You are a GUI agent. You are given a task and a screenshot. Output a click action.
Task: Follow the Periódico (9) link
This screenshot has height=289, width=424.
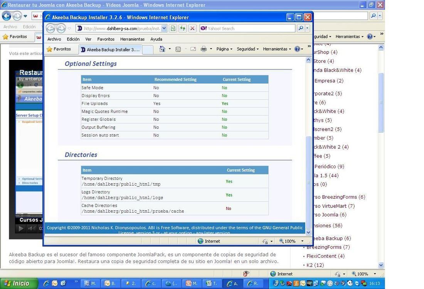tap(329, 166)
